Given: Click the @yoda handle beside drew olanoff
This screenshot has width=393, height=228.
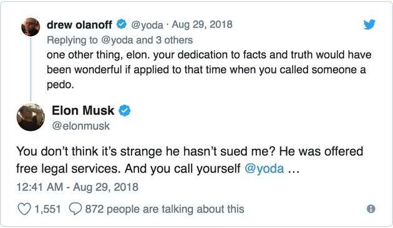Looking at the screenshot, I should click(x=147, y=25).
